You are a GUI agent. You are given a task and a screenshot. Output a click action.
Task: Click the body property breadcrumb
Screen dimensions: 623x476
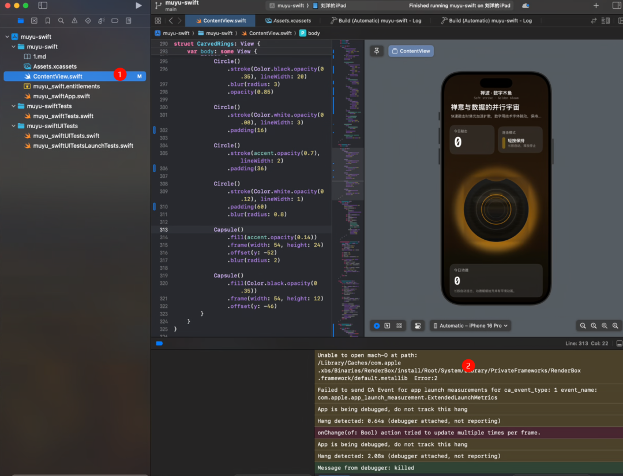pos(310,34)
